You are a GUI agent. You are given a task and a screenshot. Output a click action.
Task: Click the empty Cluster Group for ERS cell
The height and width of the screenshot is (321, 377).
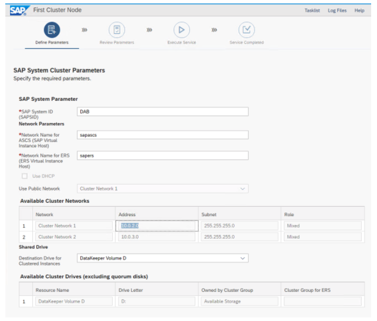tap(322, 302)
